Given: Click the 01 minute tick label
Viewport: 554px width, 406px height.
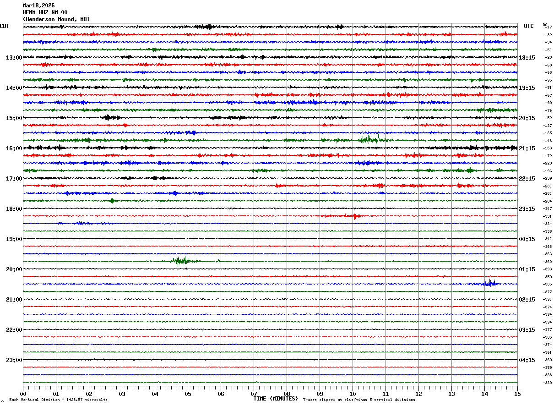Looking at the screenshot, I should 56,394.
